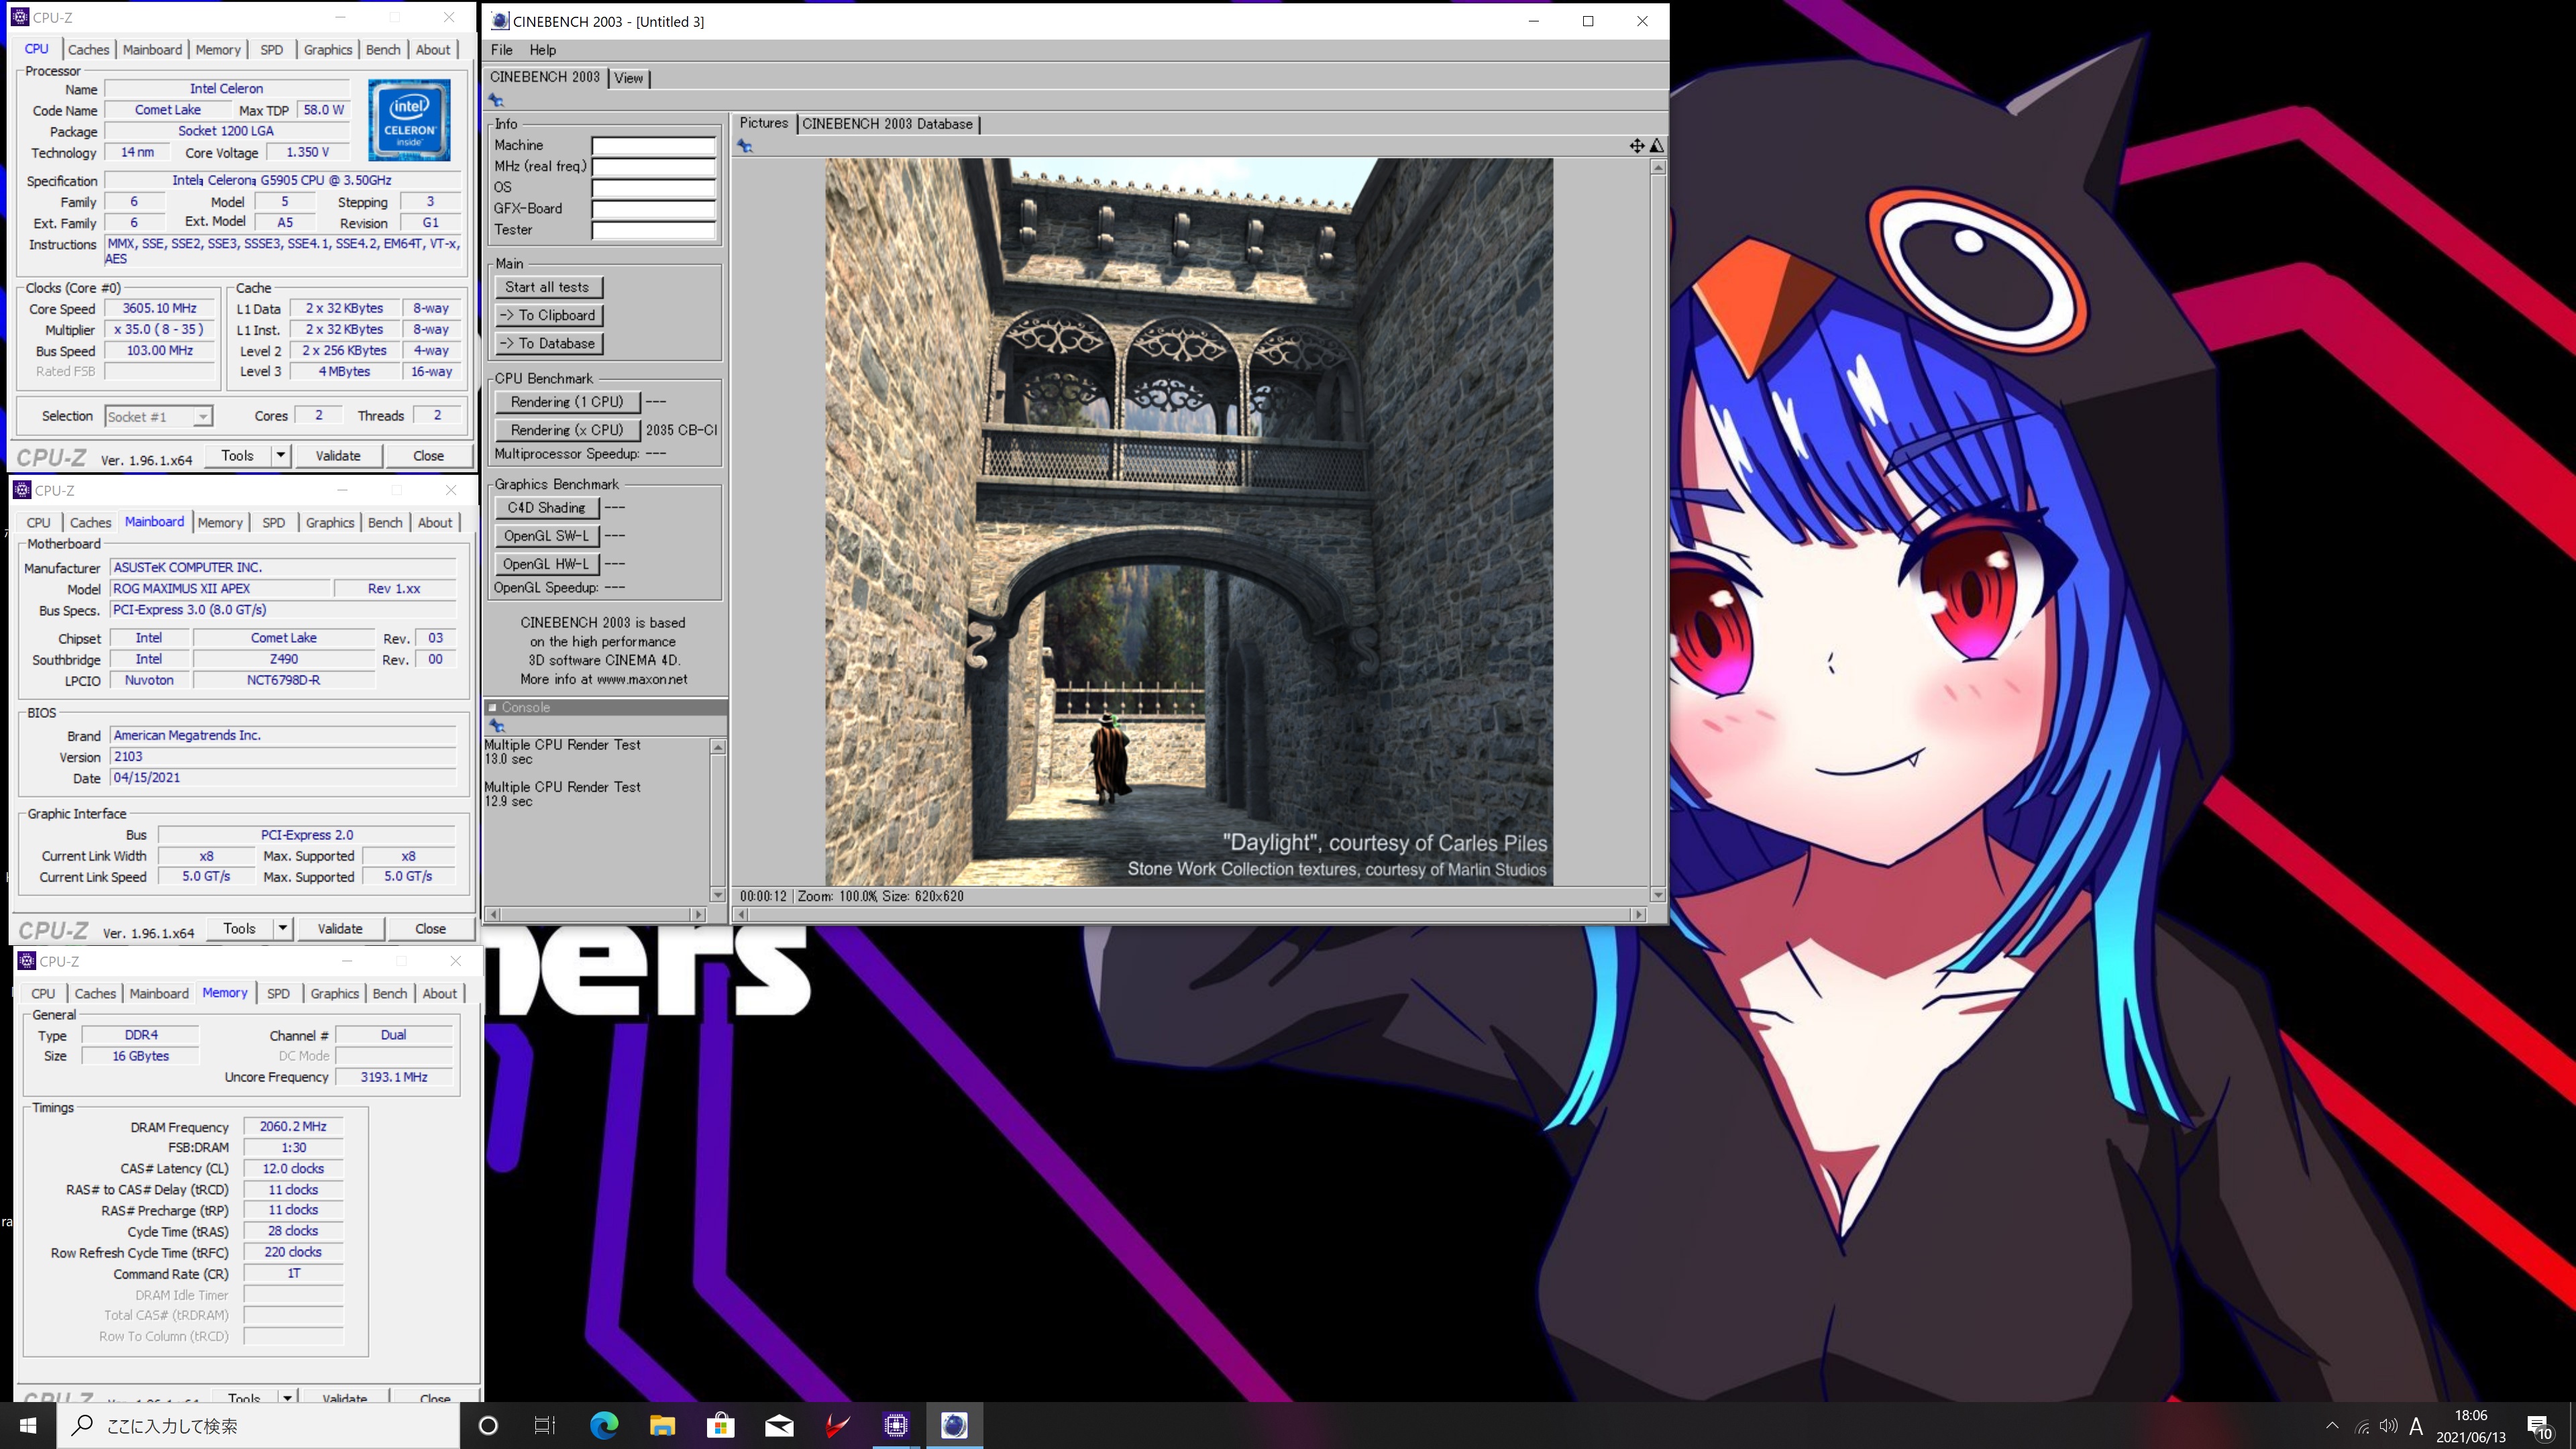This screenshot has width=2576, height=1449.
Task: Click the OS input field
Action: tap(654, 188)
